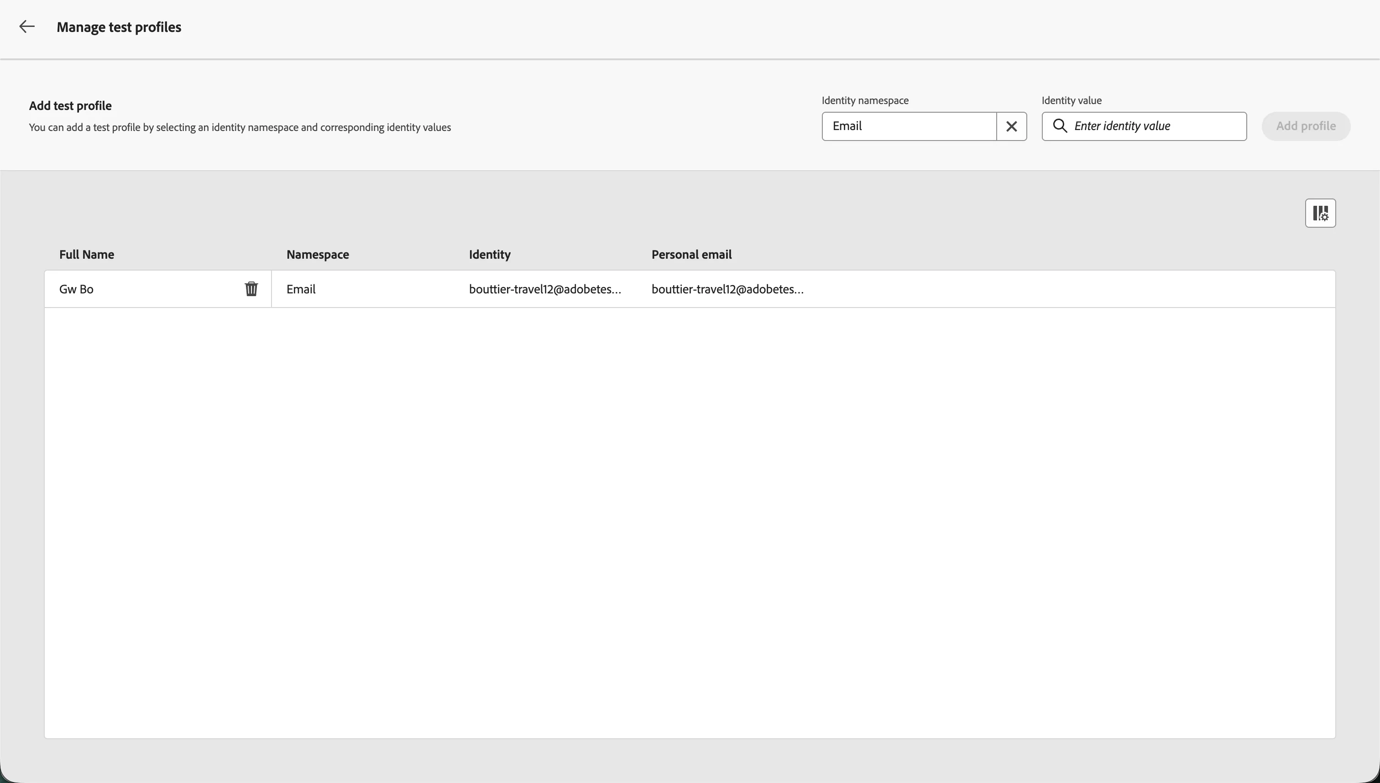
Task: Click the Email namespace cell in Gw Bo row
Action: pos(301,289)
